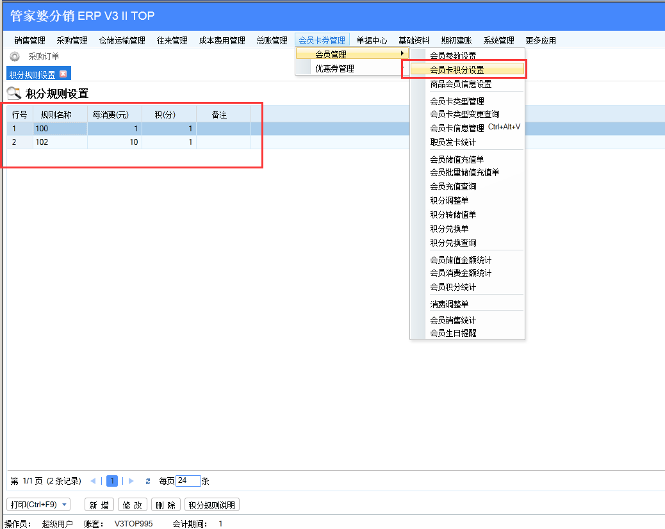Screen dimensions: 665x529
Task: Choose 会员卡积分设置 from the submenu
Action: [457, 70]
